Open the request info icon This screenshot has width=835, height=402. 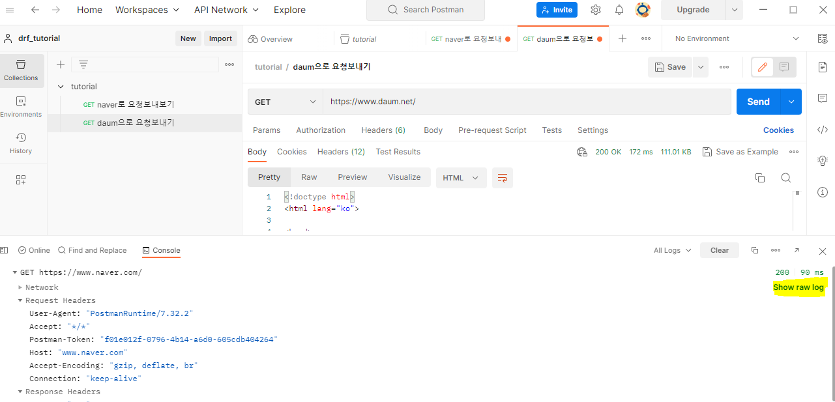[823, 192]
